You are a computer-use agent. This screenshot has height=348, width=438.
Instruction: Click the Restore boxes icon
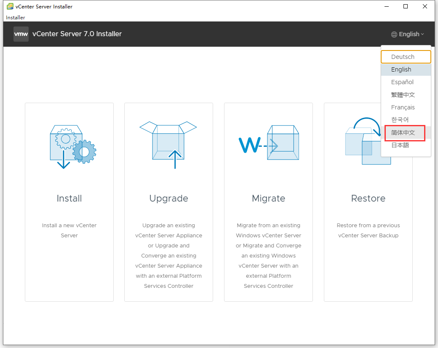point(368,141)
